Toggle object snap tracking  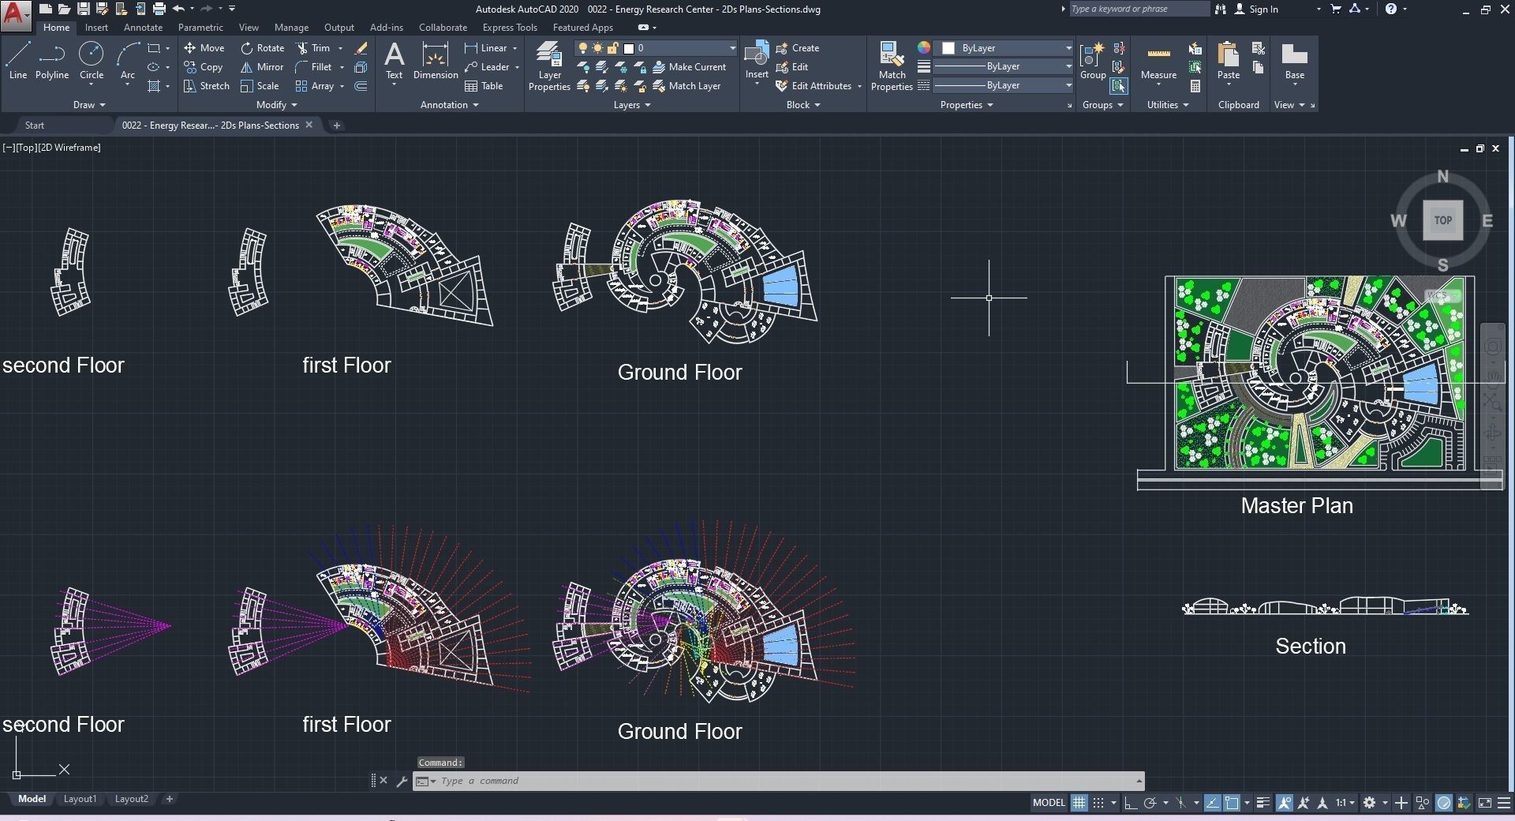1213,803
